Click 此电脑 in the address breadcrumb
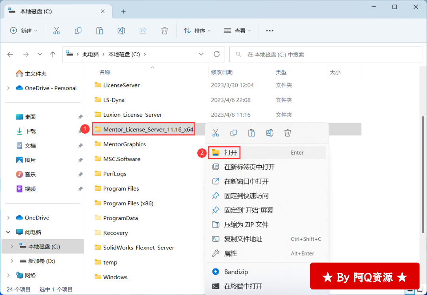The width and height of the screenshot is (427, 295). pos(91,55)
